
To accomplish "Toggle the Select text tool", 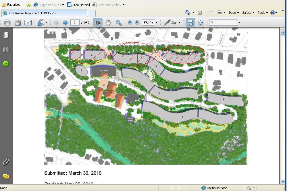I will point(98,23).
